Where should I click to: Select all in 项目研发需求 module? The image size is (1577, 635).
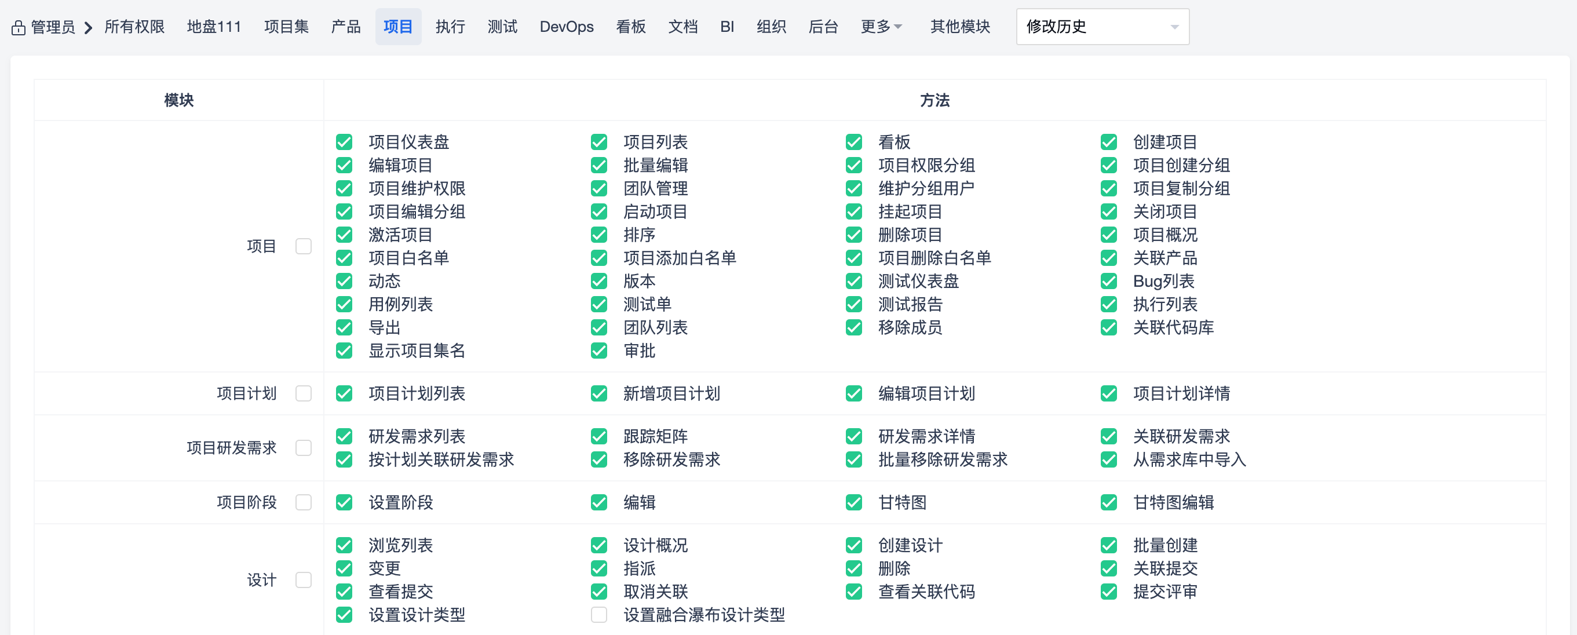pyautogui.click(x=304, y=448)
